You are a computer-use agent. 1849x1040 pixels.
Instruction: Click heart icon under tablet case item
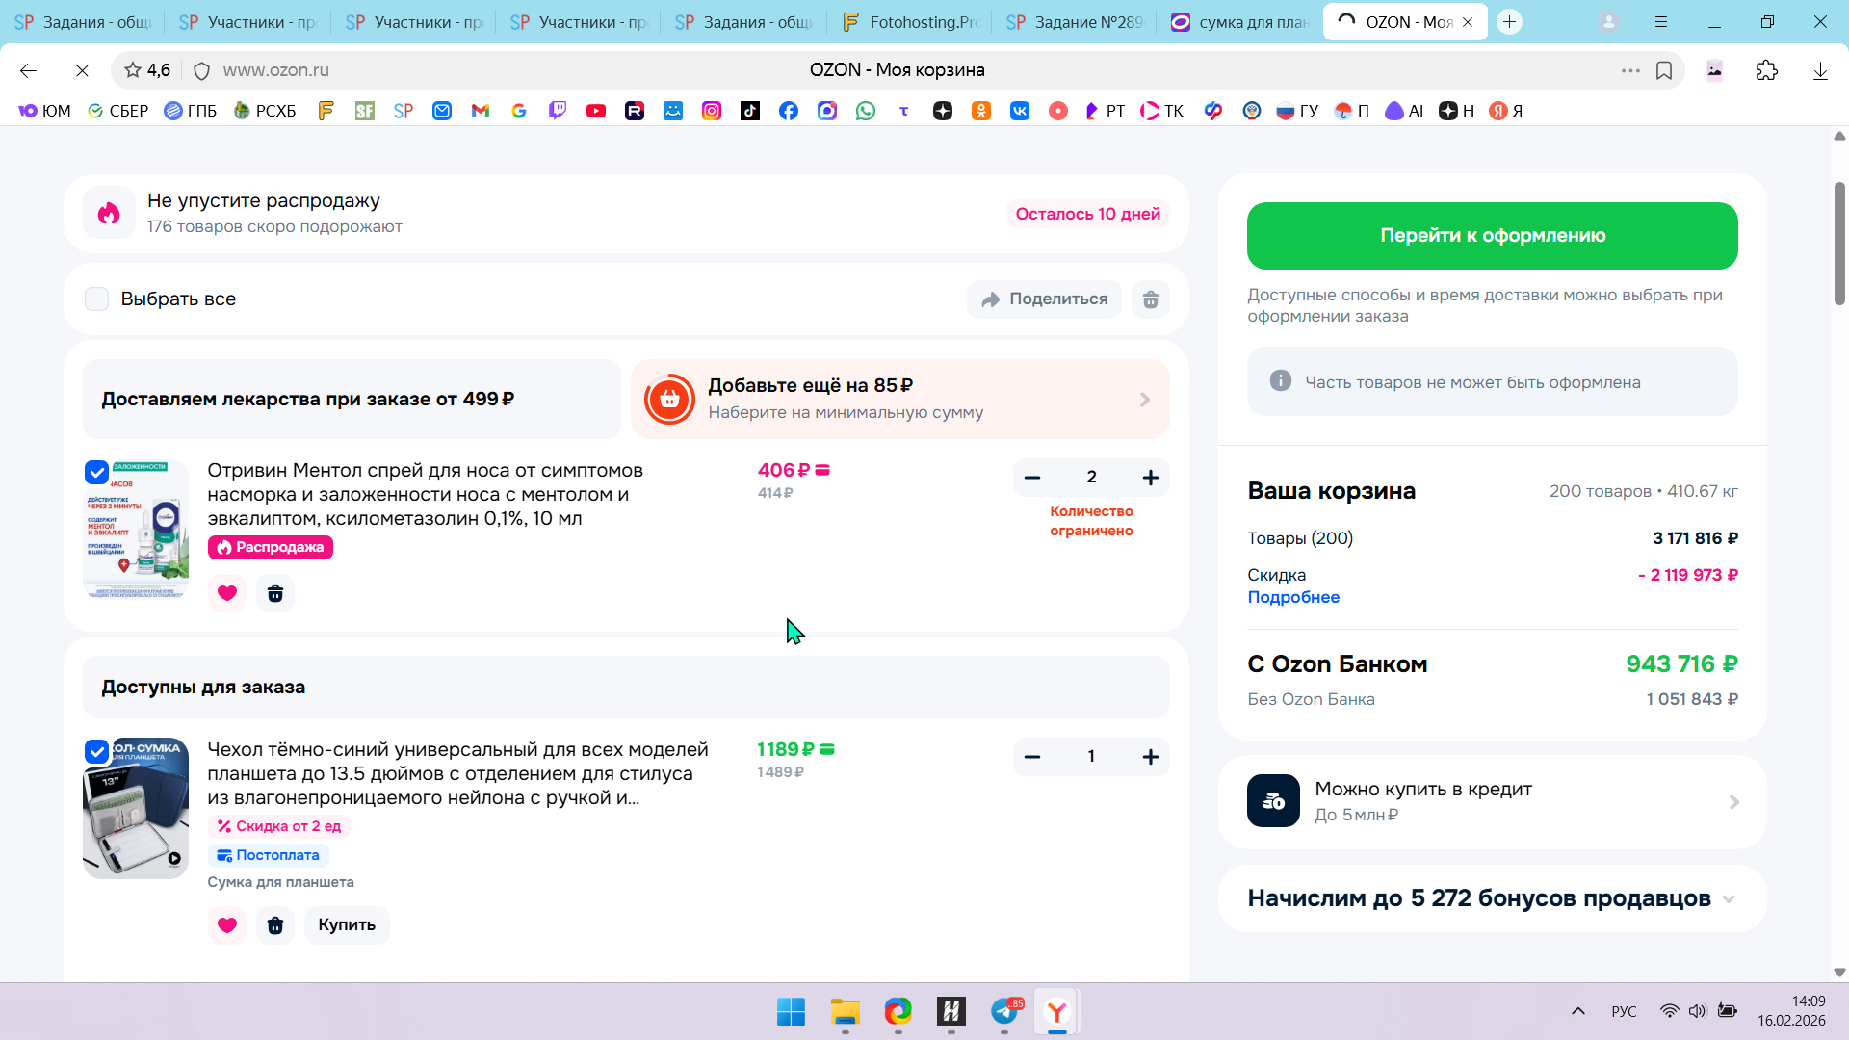(x=227, y=925)
